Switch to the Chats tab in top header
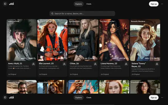This screenshot has width=168, height=105. [x=89, y=4]
